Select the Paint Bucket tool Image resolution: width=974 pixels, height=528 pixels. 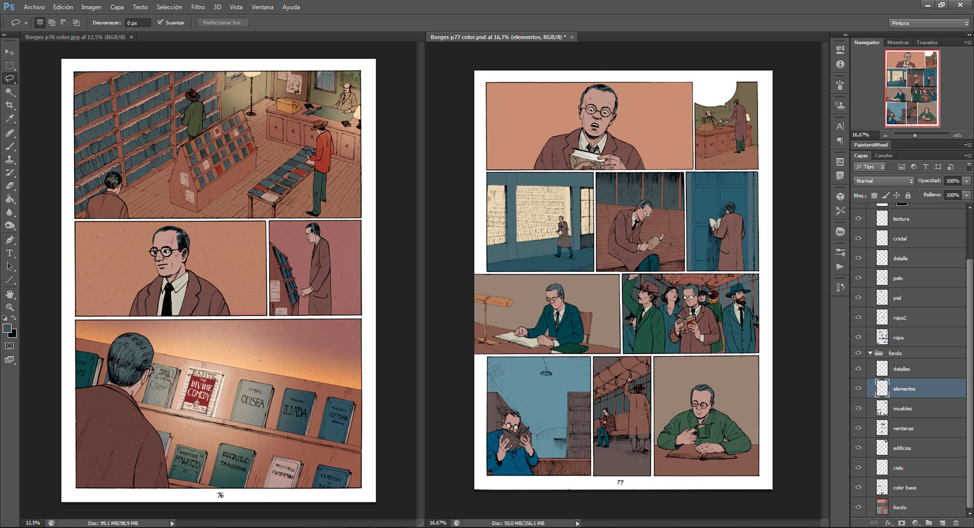tap(10, 199)
